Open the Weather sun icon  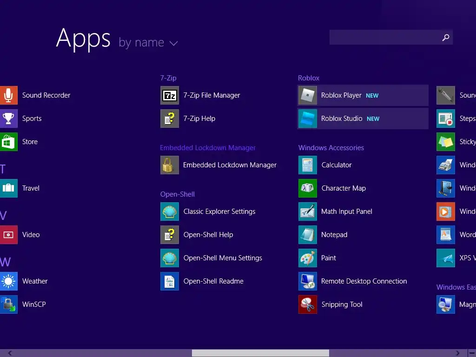[8, 281]
